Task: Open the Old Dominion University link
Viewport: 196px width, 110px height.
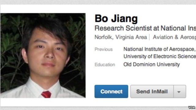Action: [x=152, y=64]
